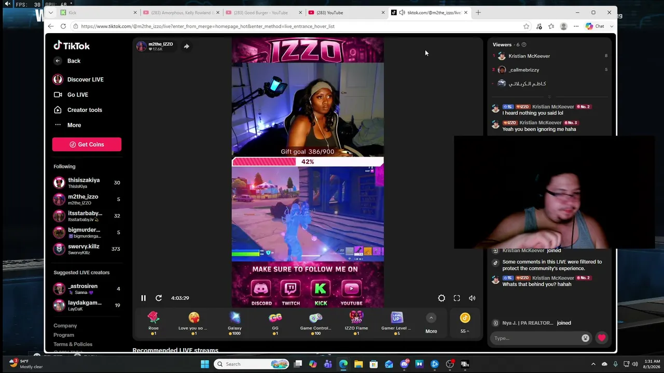Send the Galaxy gift
The height and width of the screenshot is (373, 664).
(234, 323)
